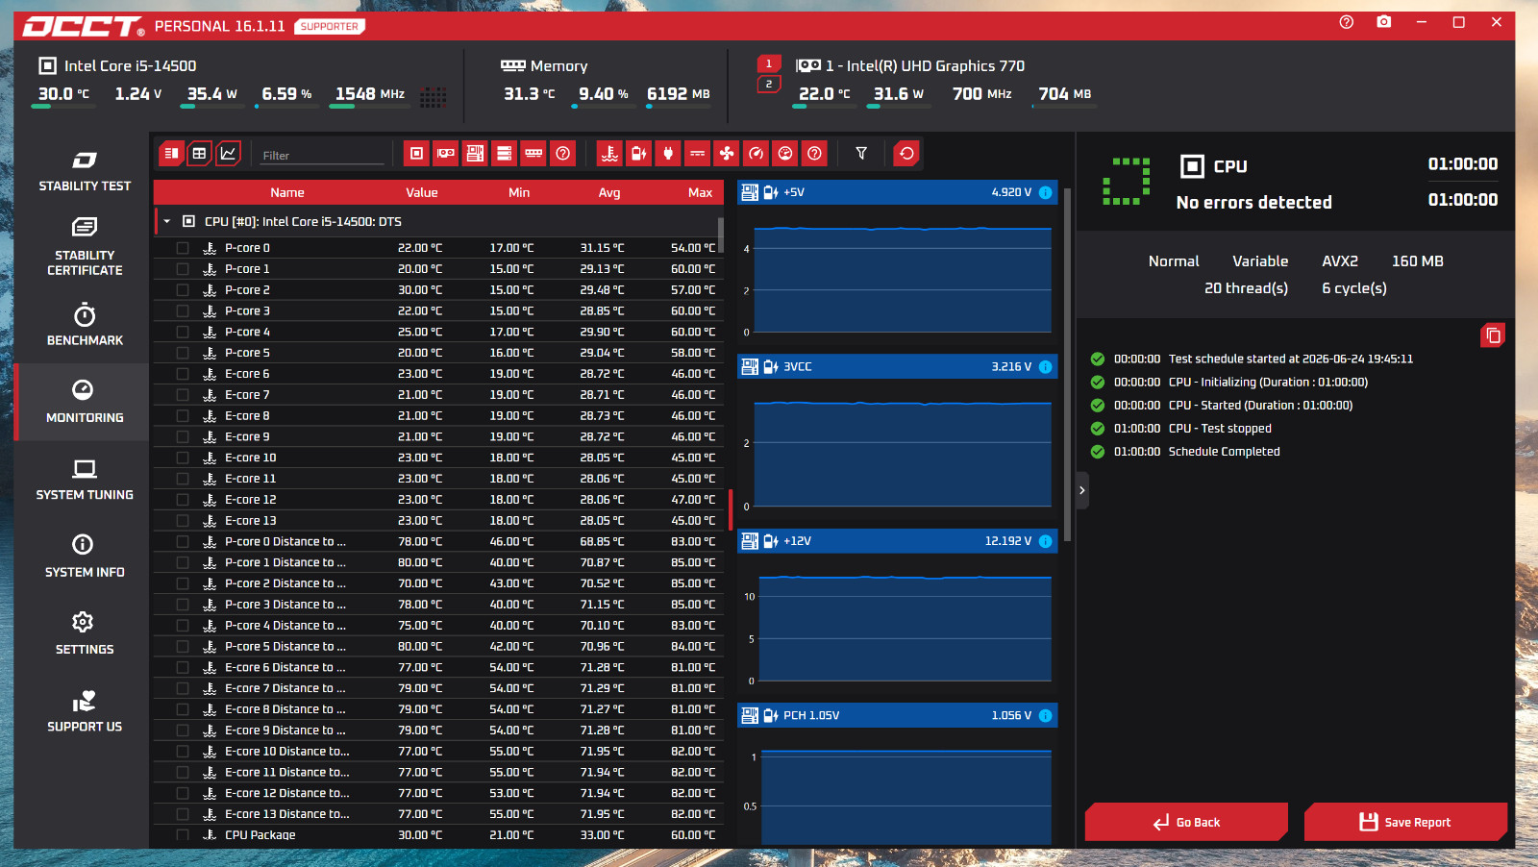
Task: Show info for the 3VCC graph
Action: pyautogui.click(x=1046, y=366)
